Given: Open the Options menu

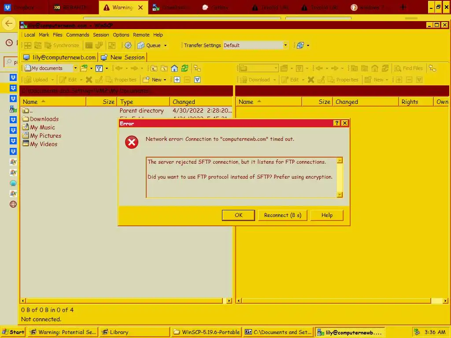Looking at the screenshot, I should (121, 35).
